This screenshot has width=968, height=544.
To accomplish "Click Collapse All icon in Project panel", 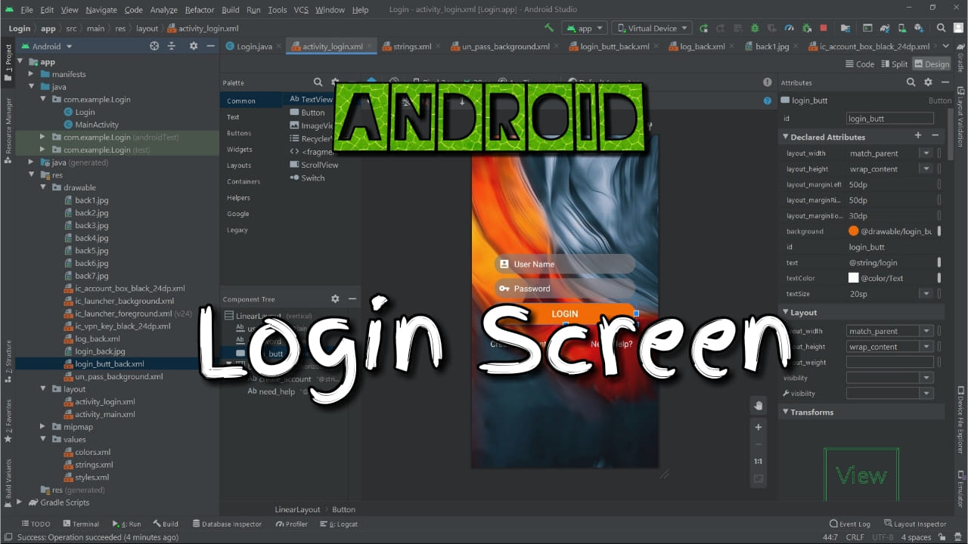I will click(x=172, y=46).
